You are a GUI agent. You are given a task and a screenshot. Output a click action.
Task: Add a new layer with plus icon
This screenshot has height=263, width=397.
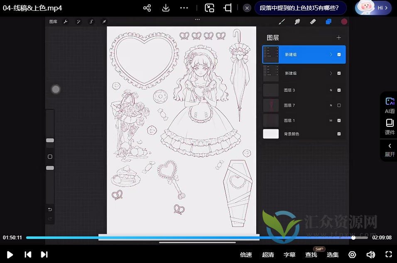338,38
